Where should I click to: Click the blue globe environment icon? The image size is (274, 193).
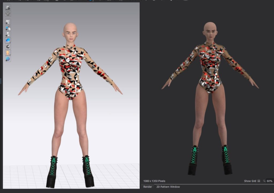8,59
